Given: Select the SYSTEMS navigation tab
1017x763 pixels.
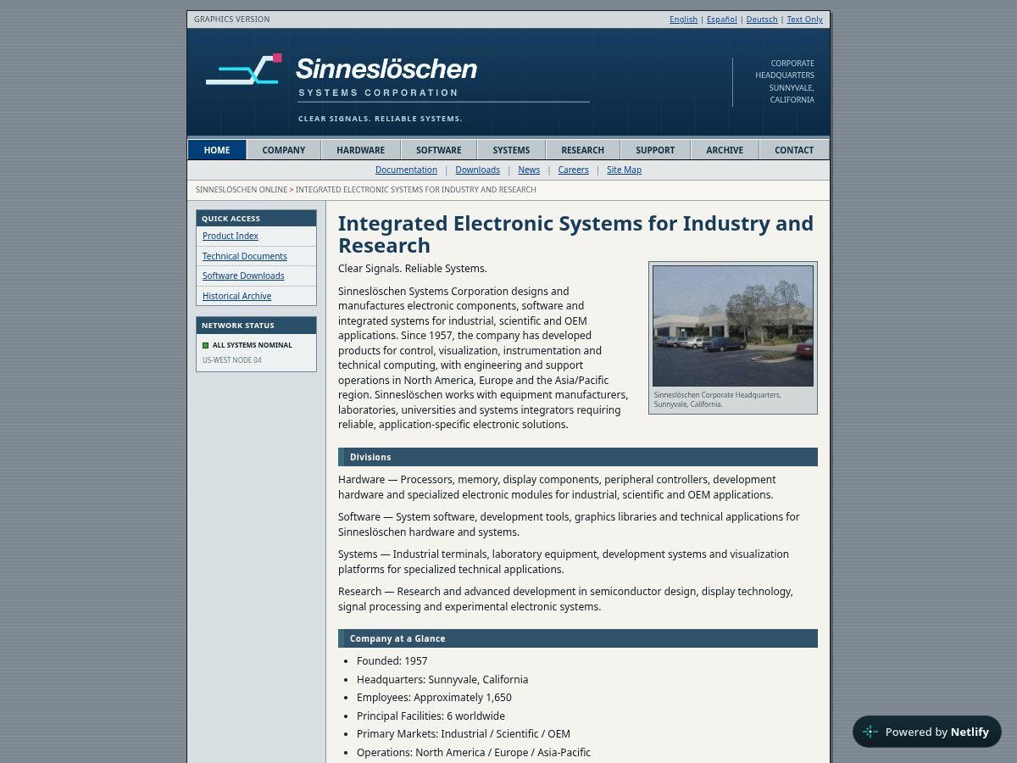Looking at the screenshot, I should click(x=512, y=150).
